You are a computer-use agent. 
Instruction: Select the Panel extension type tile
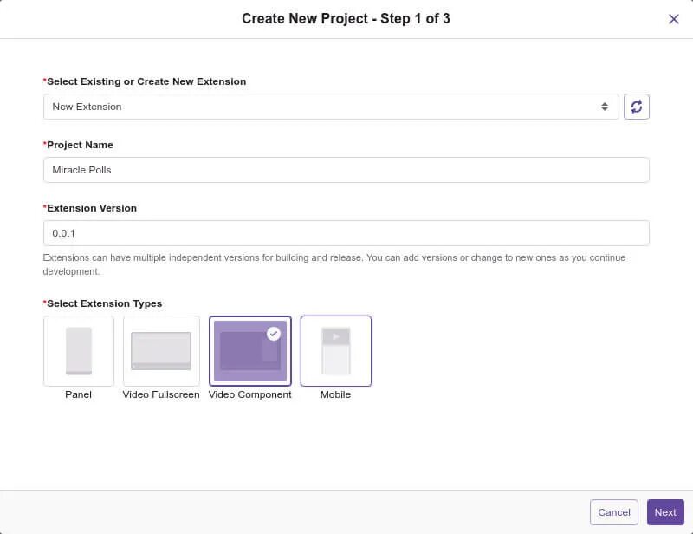tap(79, 350)
